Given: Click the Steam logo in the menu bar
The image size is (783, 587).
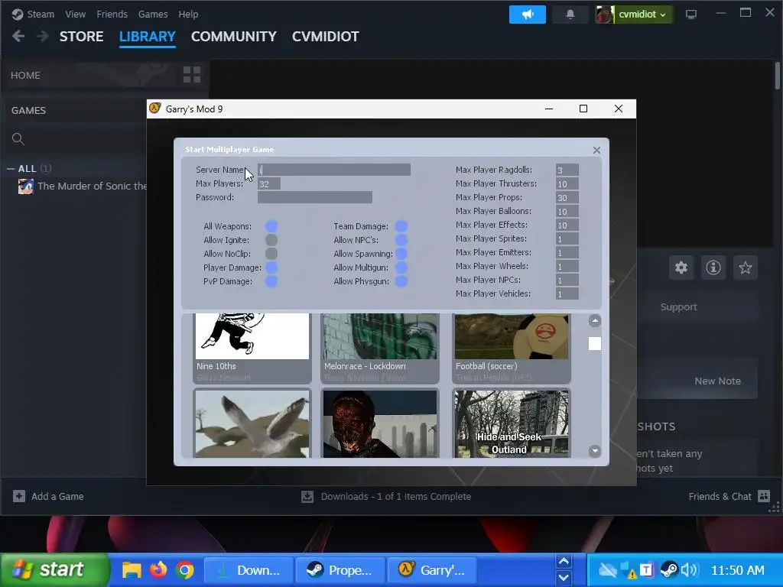Looking at the screenshot, I should pos(18,15).
